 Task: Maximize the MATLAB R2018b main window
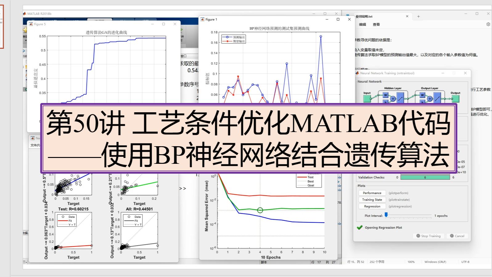(x=325, y=14)
